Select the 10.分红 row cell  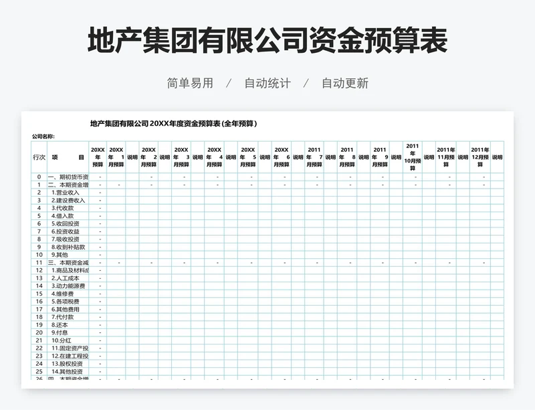[x=68, y=340]
